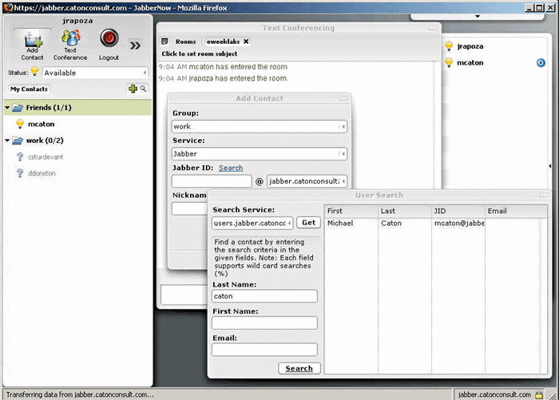Open the Service dropdown showing Jabber
Screen dimensions: 559x400
coord(260,154)
